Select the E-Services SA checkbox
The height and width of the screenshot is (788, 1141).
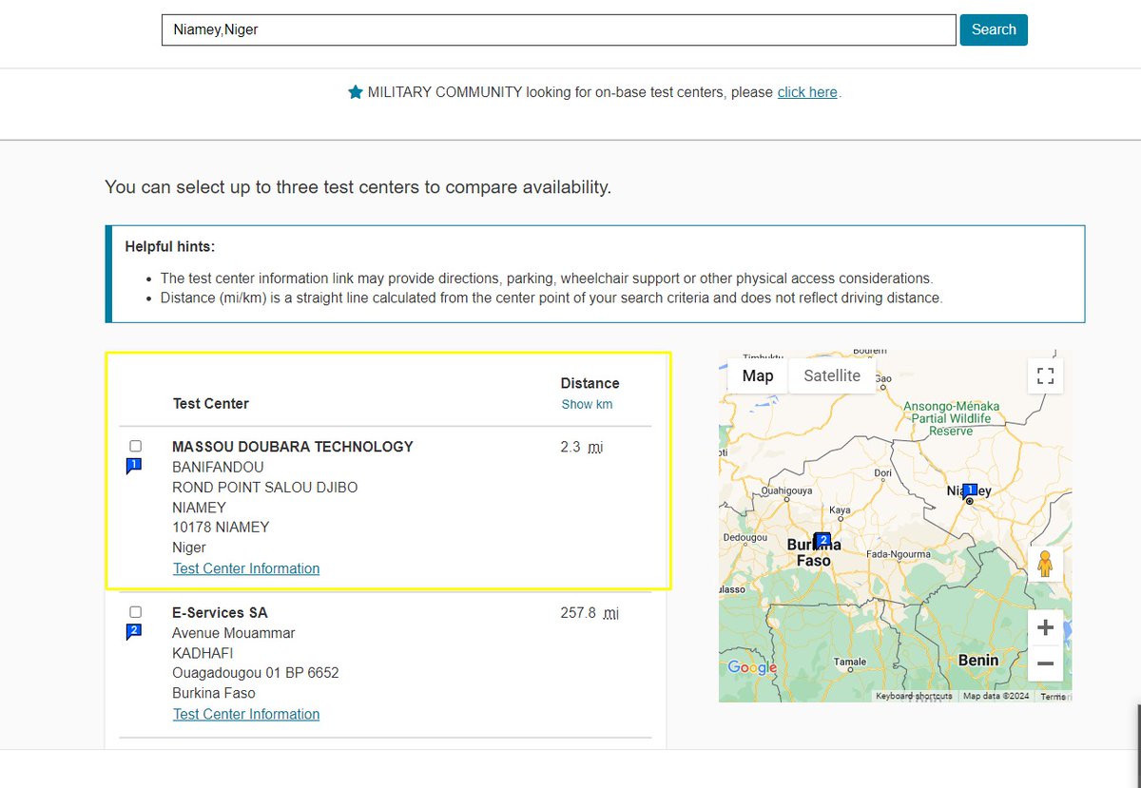tap(135, 612)
